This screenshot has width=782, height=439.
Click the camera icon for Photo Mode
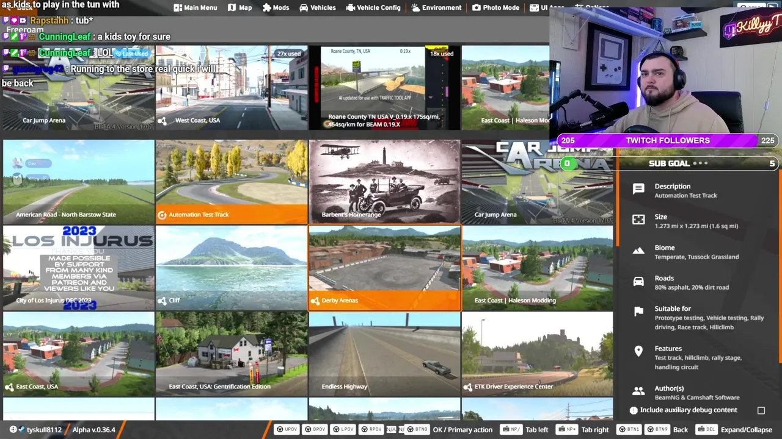(477, 7)
